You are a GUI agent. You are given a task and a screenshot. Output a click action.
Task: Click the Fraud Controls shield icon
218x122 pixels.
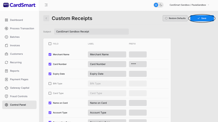(7, 96)
